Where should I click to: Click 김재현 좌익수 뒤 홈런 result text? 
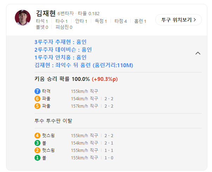[x=84, y=65]
